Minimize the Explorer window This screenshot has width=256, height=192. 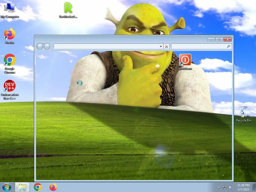(x=211, y=39)
